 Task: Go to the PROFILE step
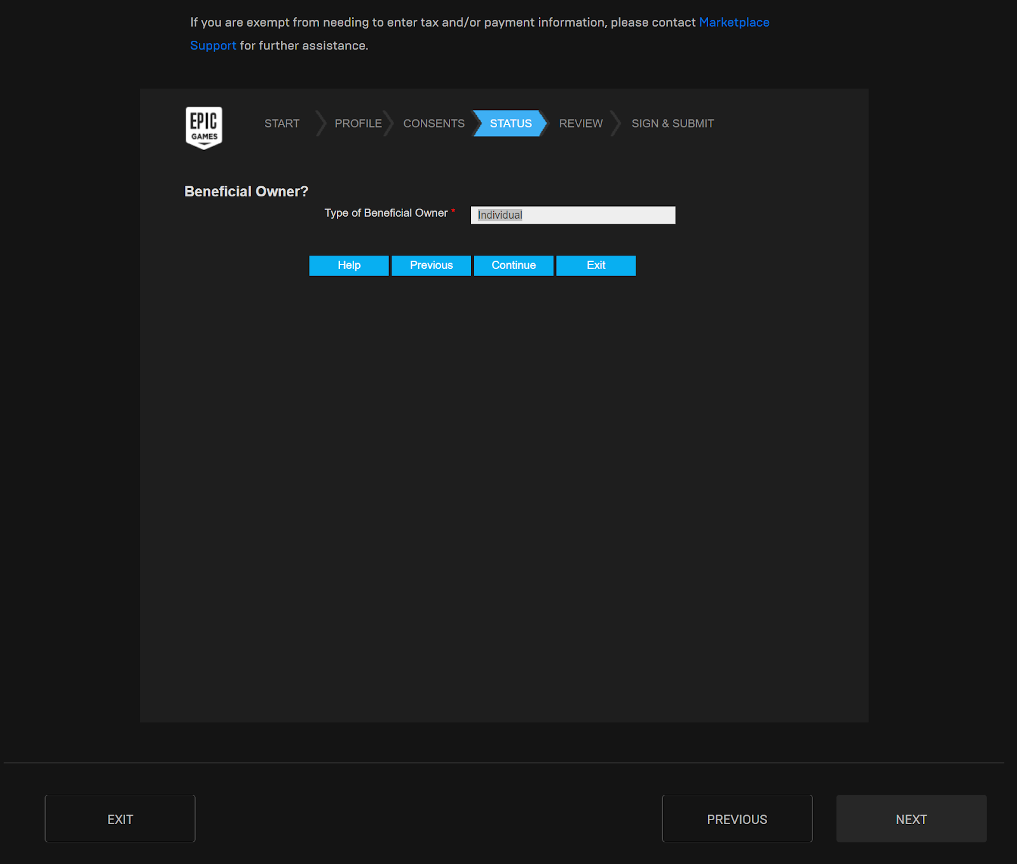[358, 123]
